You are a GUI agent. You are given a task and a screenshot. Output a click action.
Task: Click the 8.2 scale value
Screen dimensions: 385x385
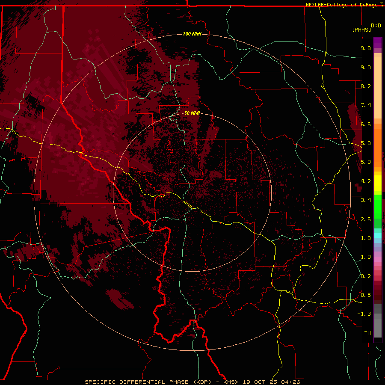click(366, 86)
